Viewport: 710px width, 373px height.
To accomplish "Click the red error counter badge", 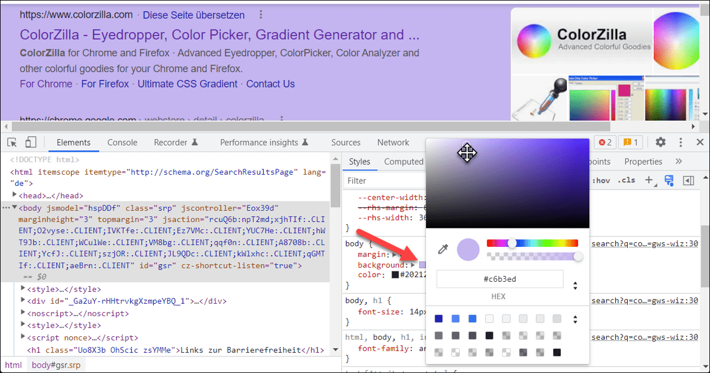I will (606, 142).
